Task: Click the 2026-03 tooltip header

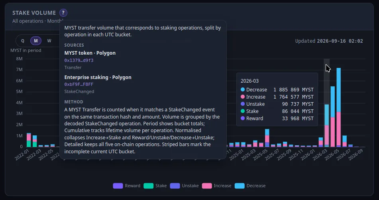Action: pyautogui.click(x=250, y=81)
